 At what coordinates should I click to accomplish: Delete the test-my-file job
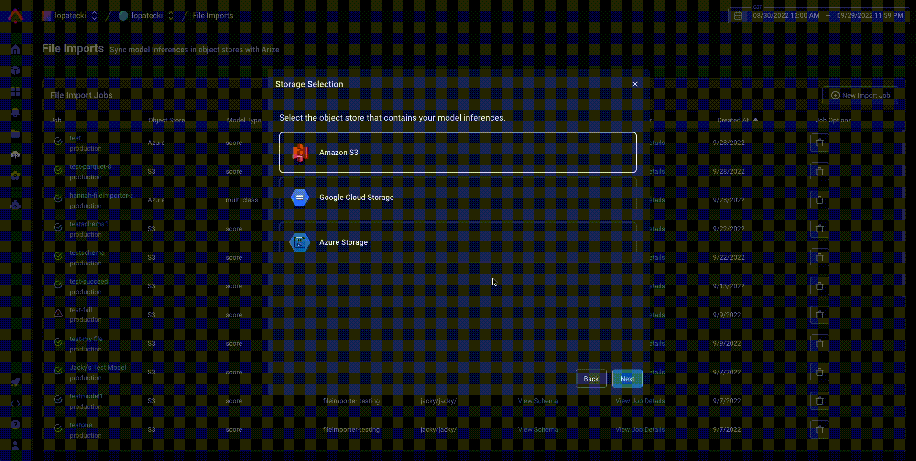(819, 343)
